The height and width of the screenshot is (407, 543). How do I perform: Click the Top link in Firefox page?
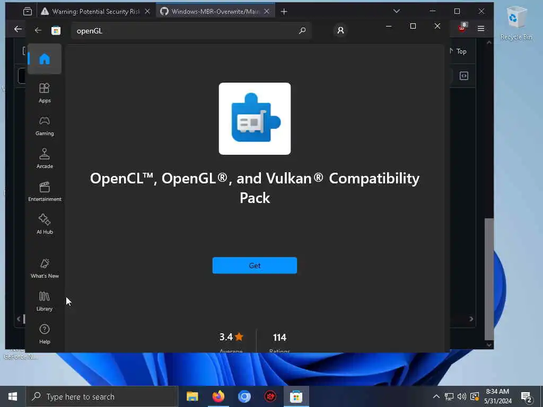point(461,51)
